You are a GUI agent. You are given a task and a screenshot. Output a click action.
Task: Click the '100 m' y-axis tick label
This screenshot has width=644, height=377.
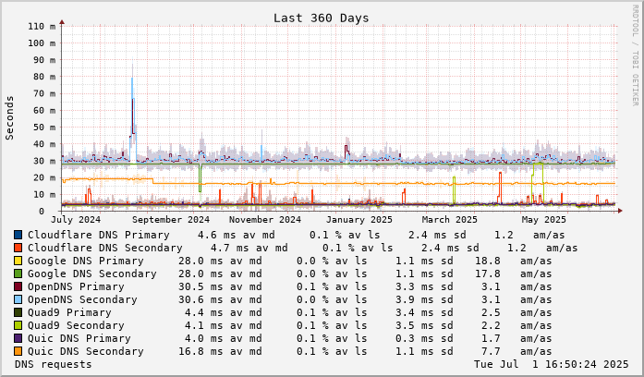pyautogui.click(x=42, y=43)
